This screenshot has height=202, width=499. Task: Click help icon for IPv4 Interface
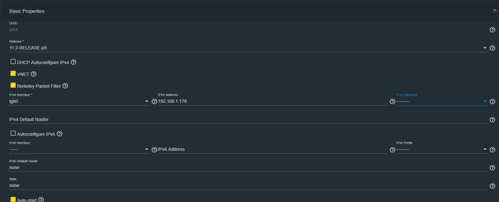coord(154,101)
